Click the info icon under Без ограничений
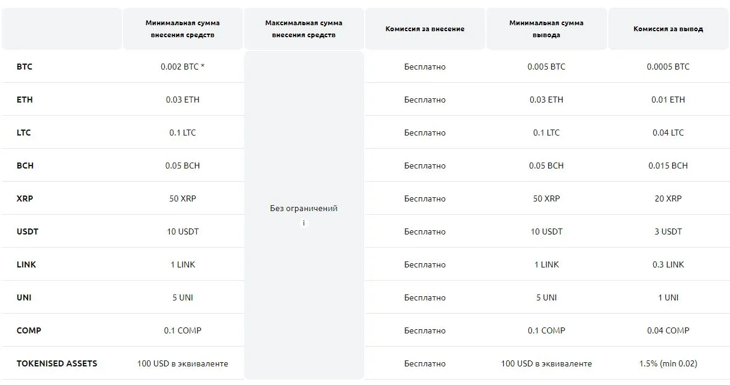The width and height of the screenshot is (730, 385). [304, 223]
